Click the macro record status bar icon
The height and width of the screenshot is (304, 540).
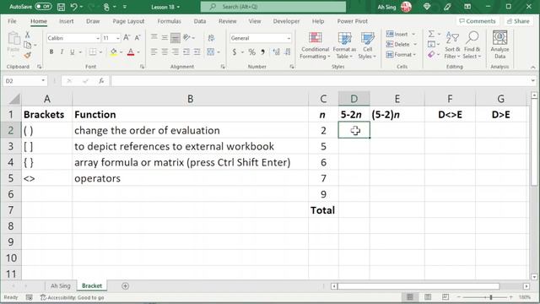(30, 297)
